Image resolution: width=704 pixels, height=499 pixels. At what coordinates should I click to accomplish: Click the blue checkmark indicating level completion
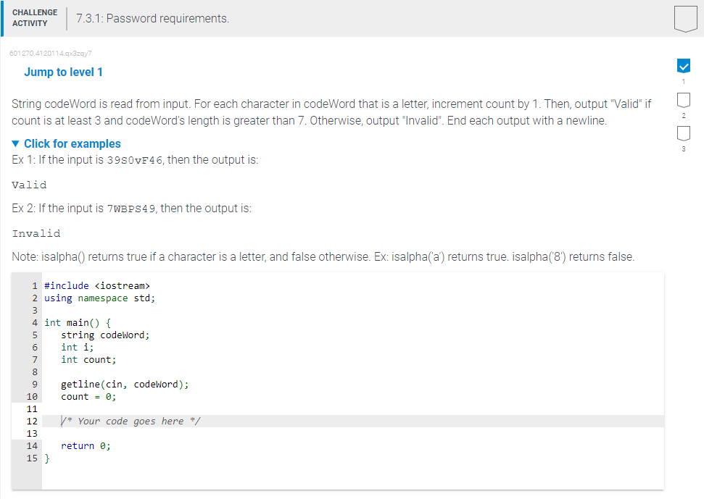[684, 65]
